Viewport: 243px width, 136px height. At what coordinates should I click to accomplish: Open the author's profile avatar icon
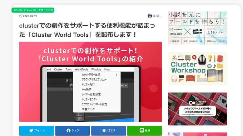pos(150,16)
